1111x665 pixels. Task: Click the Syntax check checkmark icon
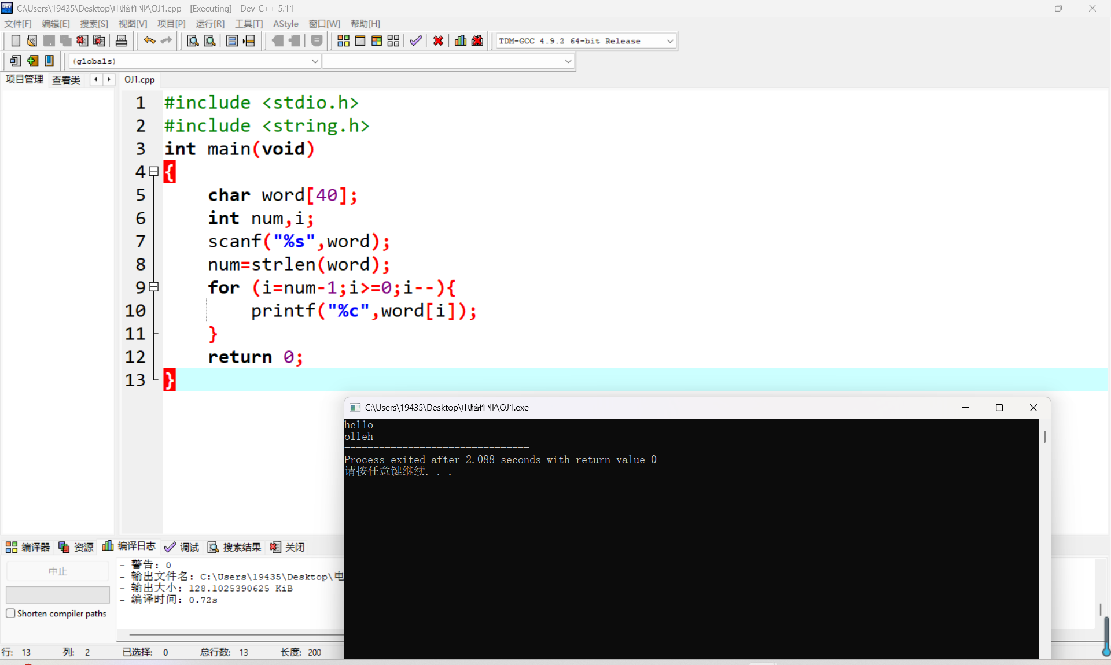415,40
